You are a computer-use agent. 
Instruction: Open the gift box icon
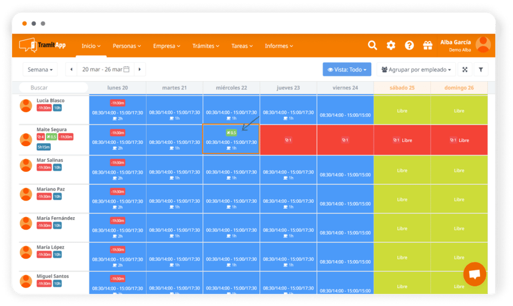click(427, 45)
